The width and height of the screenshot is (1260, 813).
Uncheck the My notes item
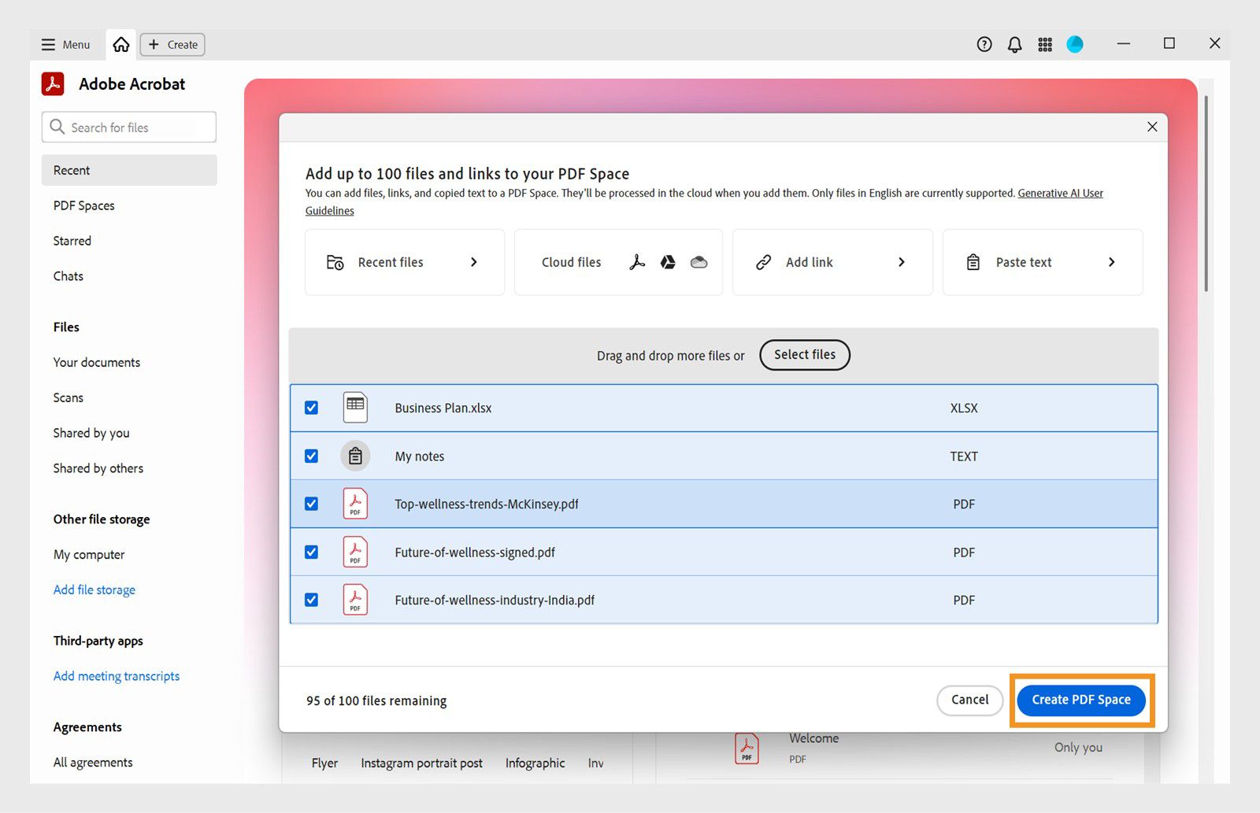[x=312, y=456]
